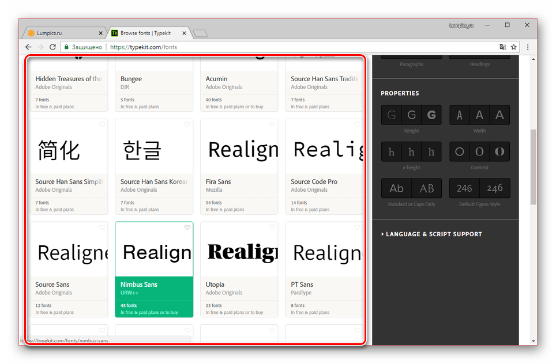This screenshot has height=364, width=556.
Task: Open Chrome three-dot menu
Action: pos(528,47)
